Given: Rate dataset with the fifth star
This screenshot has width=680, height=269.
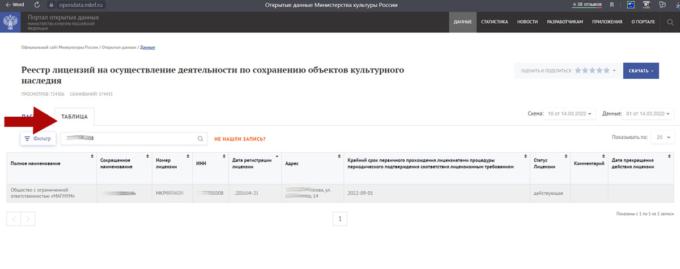Looking at the screenshot, I should (x=606, y=71).
